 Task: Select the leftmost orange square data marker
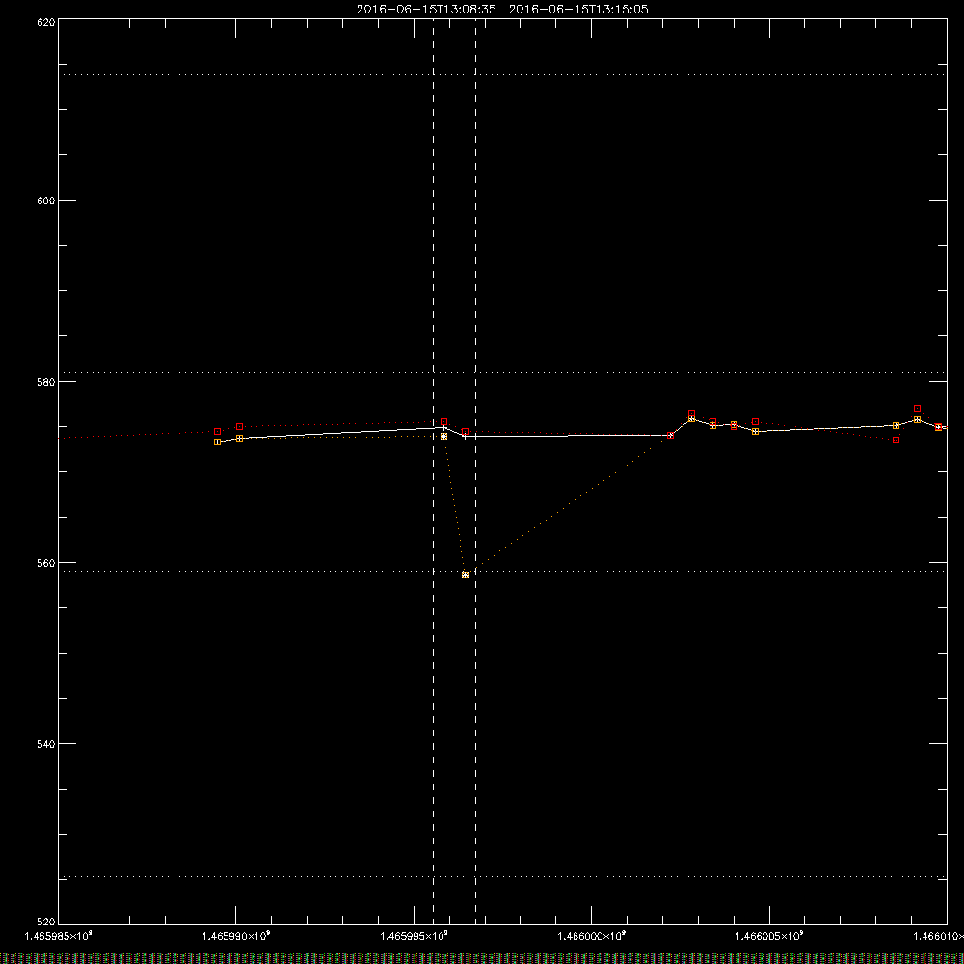point(218,442)
